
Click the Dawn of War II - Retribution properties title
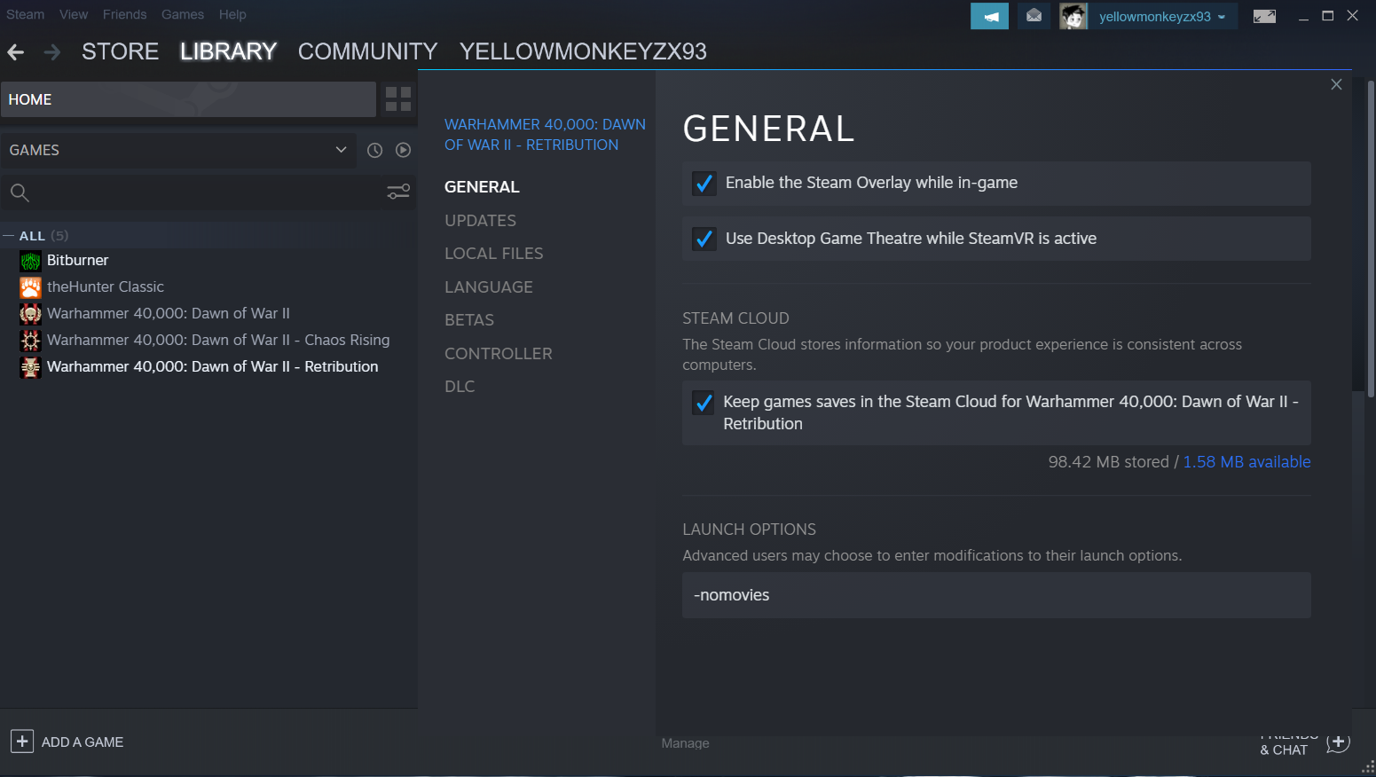coord(545,135)
